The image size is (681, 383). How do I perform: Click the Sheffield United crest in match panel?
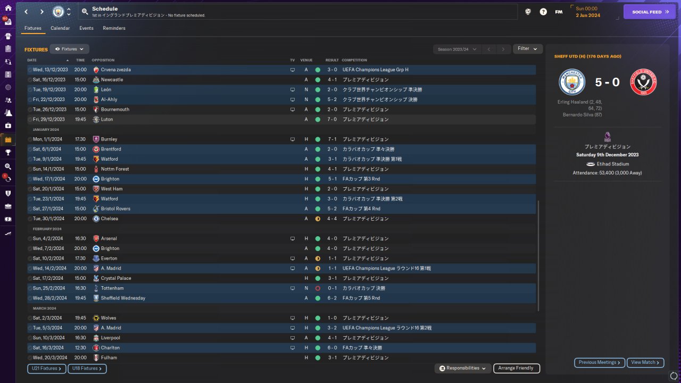coord(643,82)
